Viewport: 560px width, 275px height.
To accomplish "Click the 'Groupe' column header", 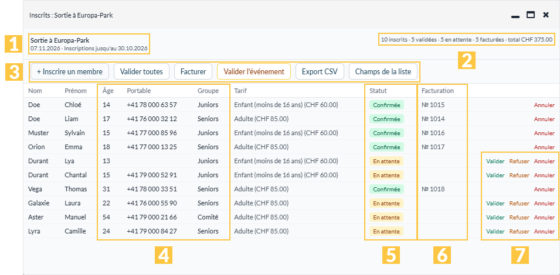I will (x=208, y=91).
